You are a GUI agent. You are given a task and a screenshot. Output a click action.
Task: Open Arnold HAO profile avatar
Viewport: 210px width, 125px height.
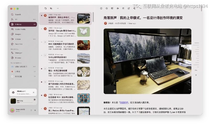12,110
